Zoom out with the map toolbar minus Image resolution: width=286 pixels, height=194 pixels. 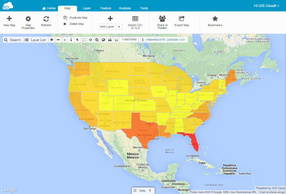pyautogui.click(x=58, y=40)
